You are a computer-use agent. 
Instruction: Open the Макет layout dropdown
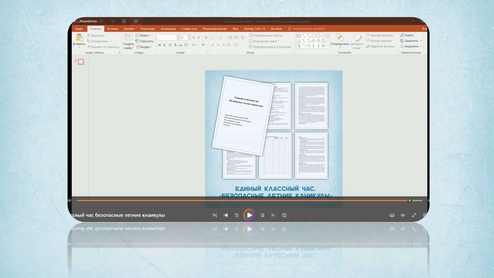pyautogui.click(x=144, y=36)
